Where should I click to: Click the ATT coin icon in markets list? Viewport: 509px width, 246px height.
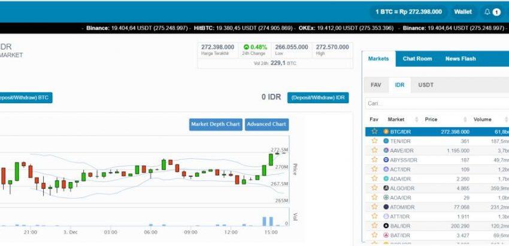[386, 216]
